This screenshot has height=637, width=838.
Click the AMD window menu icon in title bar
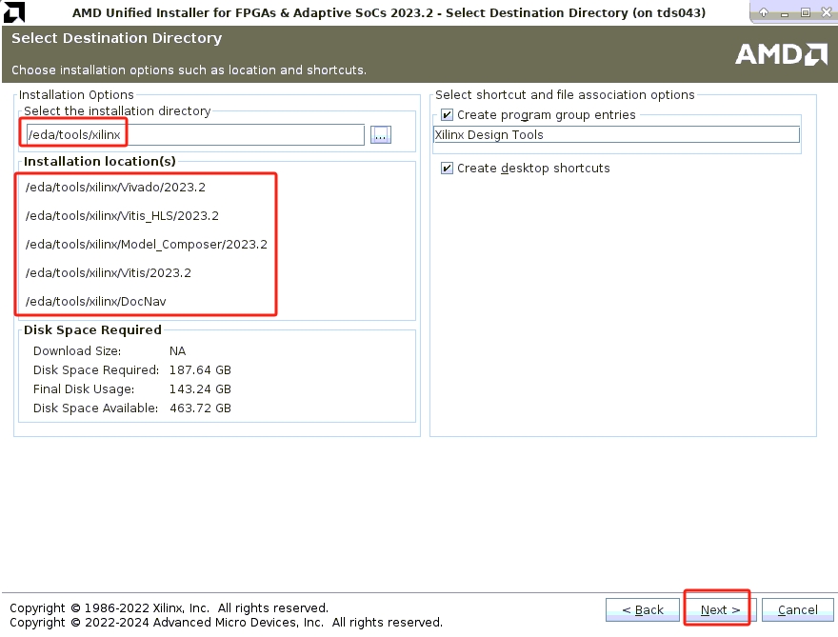pyautogui.click(x=12, y=12)
